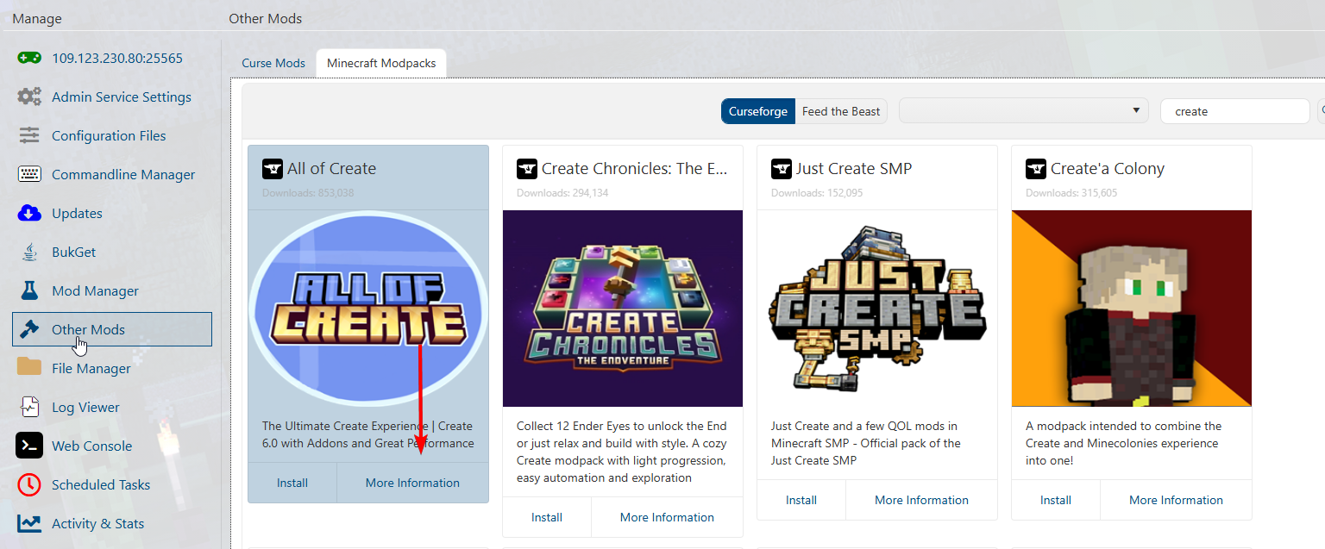Open the File Manager folder icon
The image size is (1325, 549).
click(29, 368)
